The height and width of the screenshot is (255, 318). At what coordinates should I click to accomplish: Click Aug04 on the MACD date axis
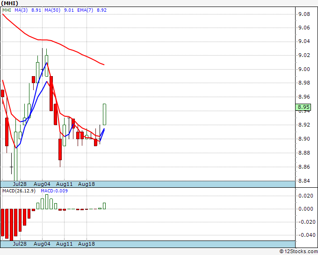pos(42,244)
